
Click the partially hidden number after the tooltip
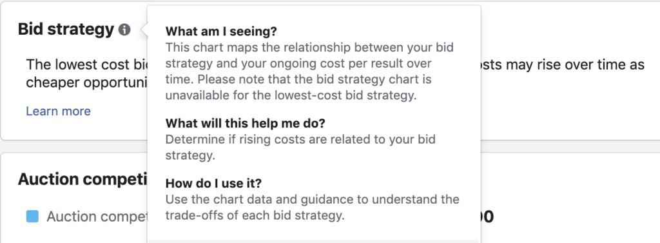487,217
